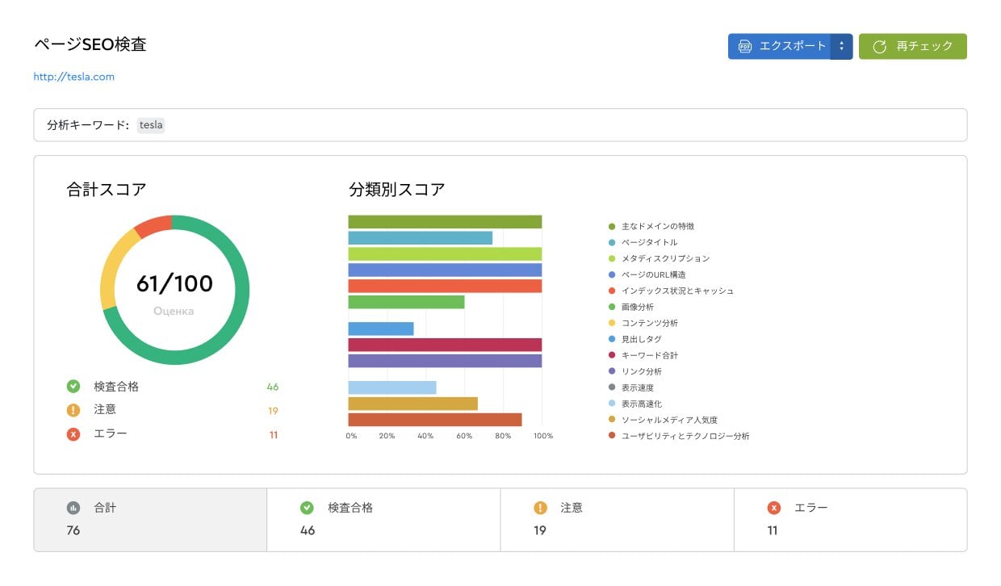Click the crimson キーワード合計 bar
The image size is (1001, 586).
[x=445, y=345]
